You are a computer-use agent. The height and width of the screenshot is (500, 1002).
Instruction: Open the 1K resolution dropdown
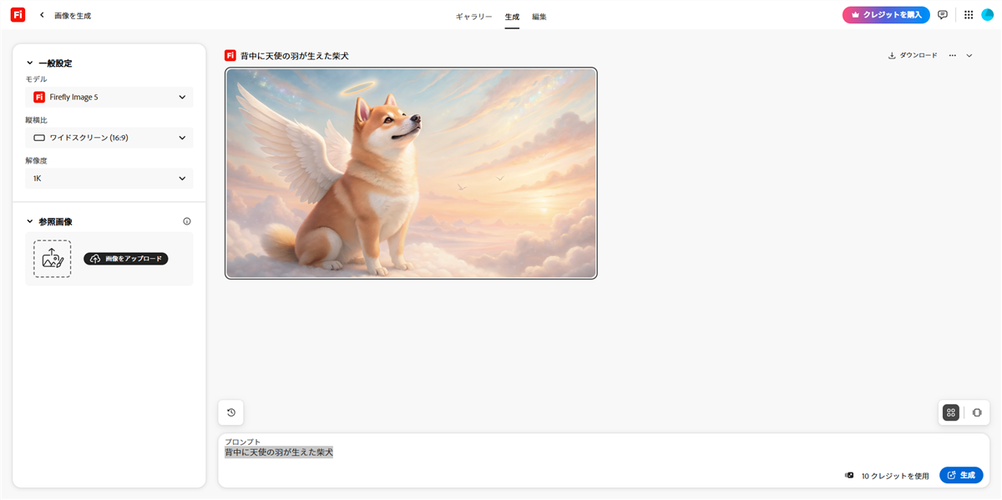109,179
